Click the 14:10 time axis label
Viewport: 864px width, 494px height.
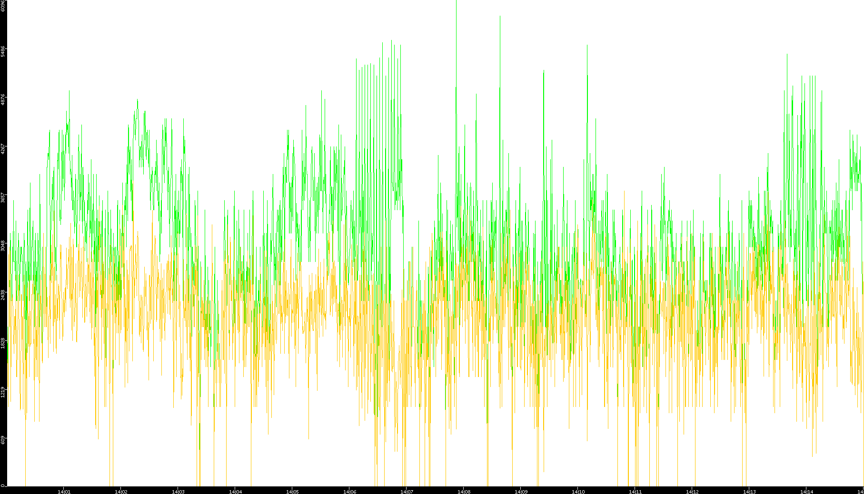(x=578, y=492)
